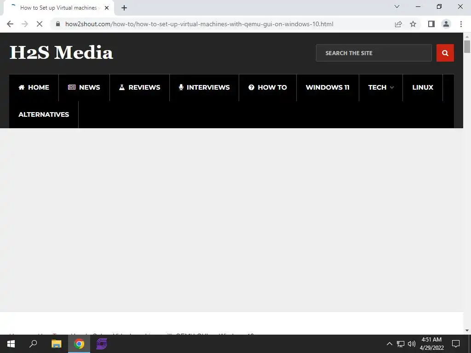Open Windows taskbar search
This screenshot has width=471, height=353.
tap(33, 344)
